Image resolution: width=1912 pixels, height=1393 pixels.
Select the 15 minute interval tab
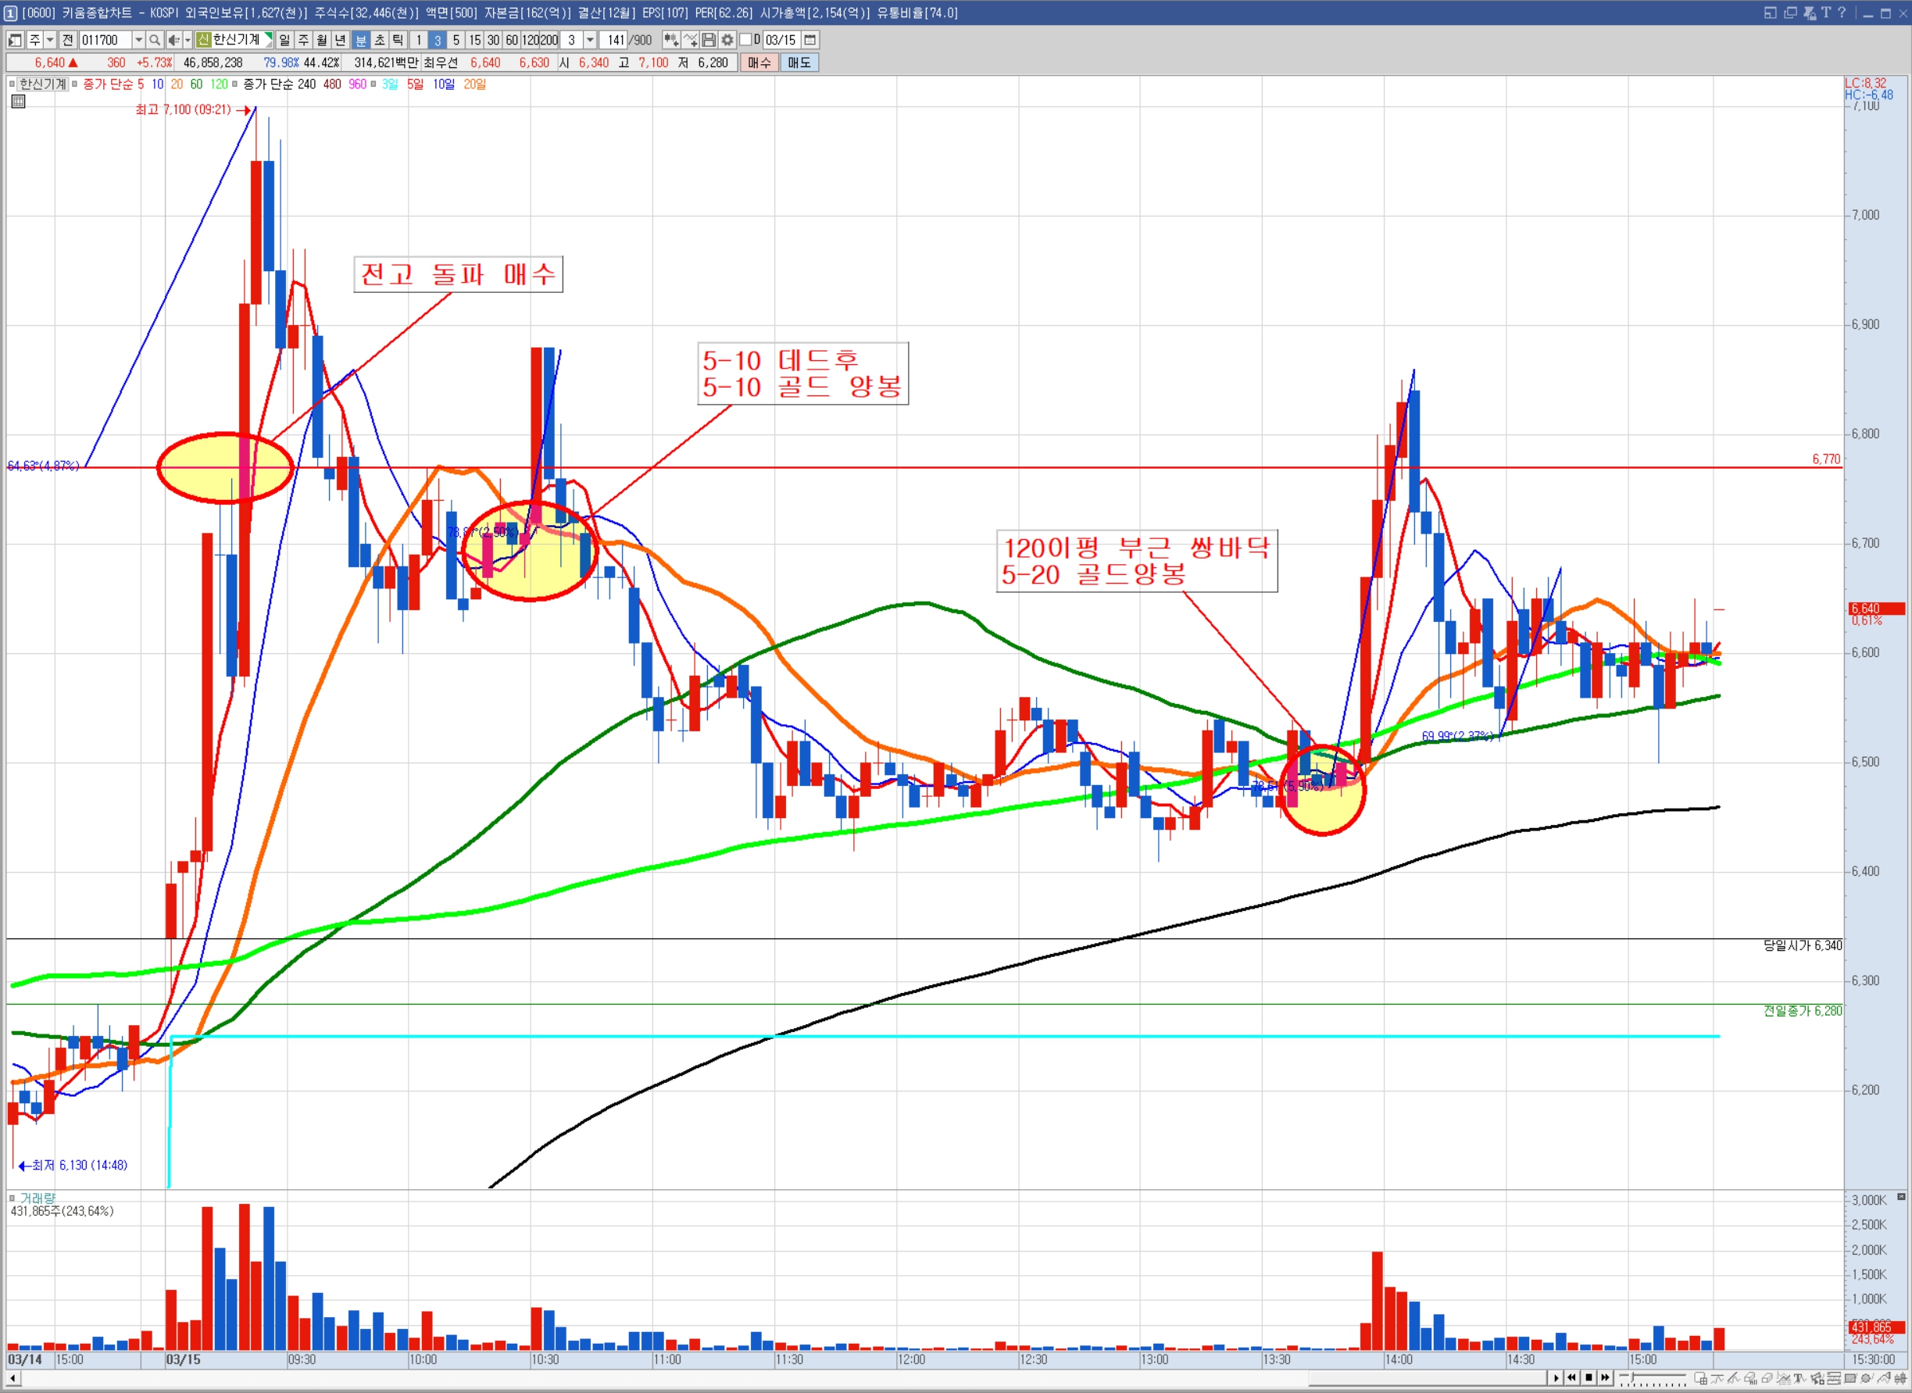pos(475,40)
